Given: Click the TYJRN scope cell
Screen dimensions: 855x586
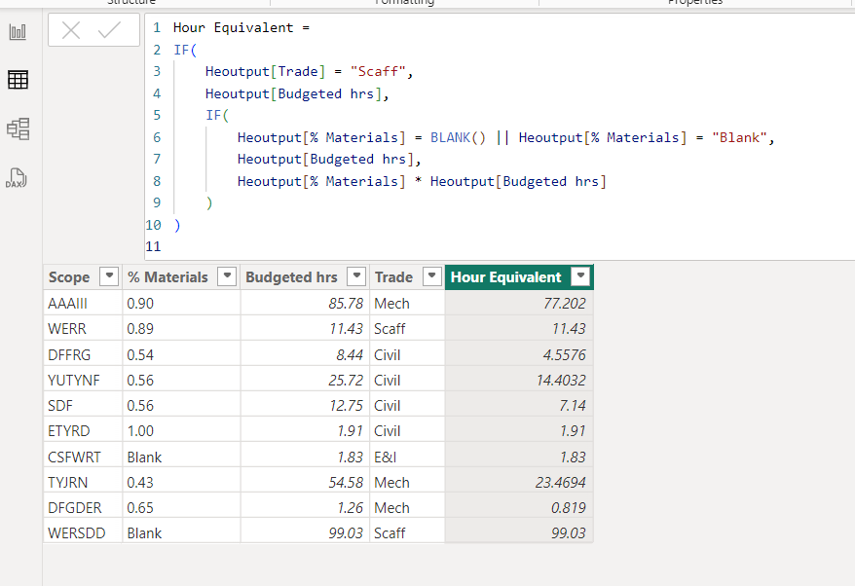Looking at the screenshot, I should pos(83,483).
